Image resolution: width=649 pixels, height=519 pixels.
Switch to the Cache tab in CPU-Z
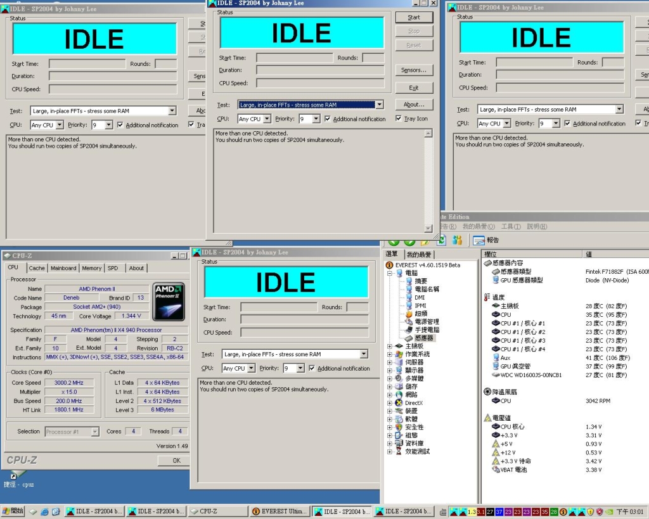(37, 268)
